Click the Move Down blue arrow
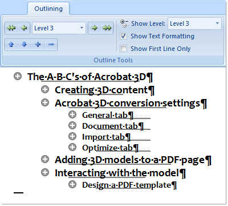This screenshot has height=206, width=228. coord(24,45)
